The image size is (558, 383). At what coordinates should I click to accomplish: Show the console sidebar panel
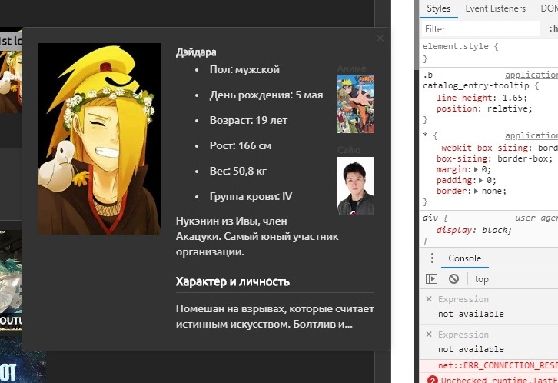[x=432, y=279]
